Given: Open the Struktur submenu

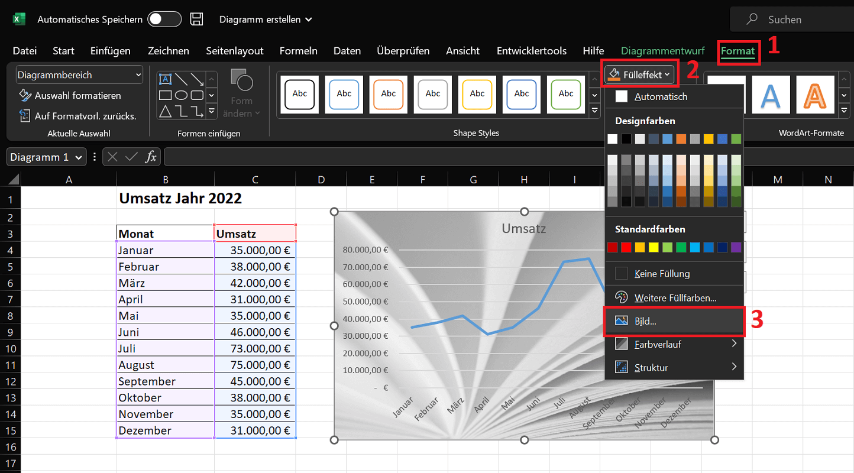Looking at the screenshot, I should click(x=674, y=367).
